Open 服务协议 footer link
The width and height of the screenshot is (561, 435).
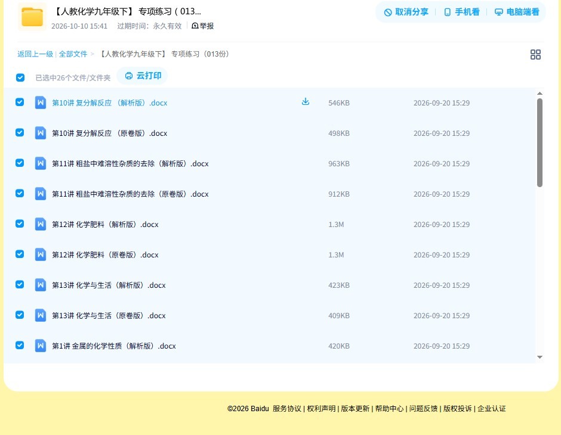tap(286, 409)
